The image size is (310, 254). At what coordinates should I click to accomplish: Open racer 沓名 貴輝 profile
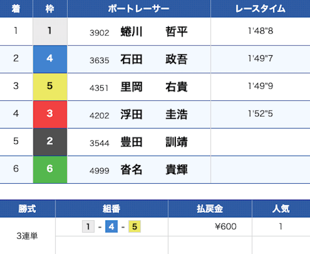(x=154, y=170)
